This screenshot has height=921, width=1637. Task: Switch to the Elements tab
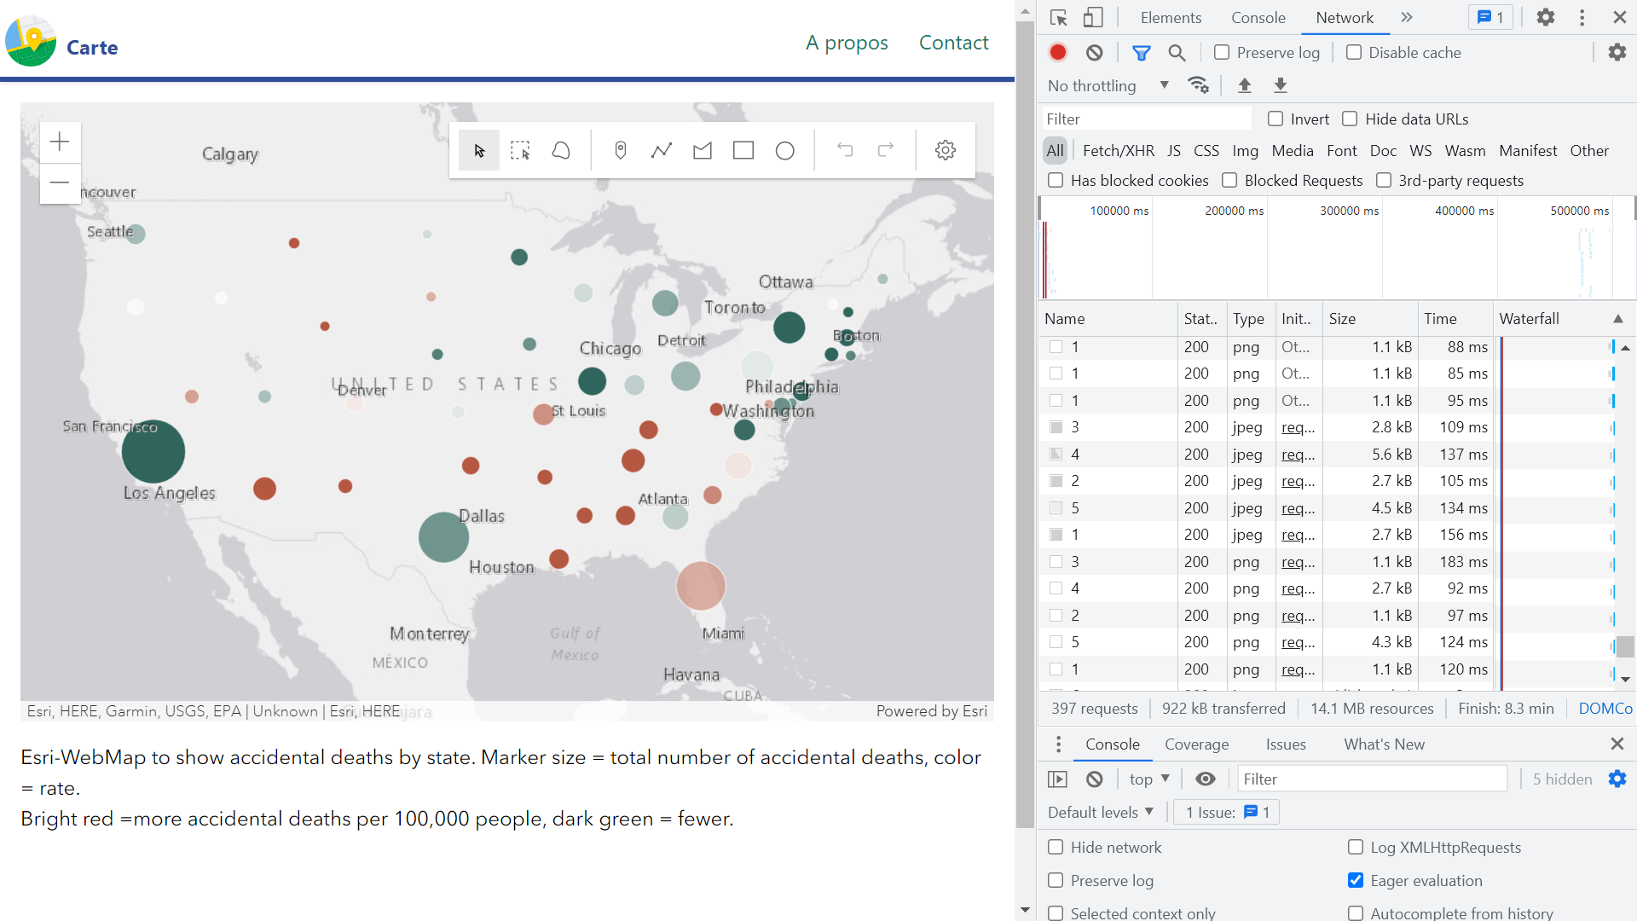coord(1171,18)
